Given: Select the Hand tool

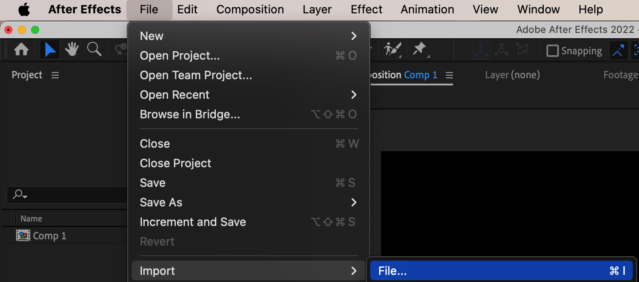Looking at the screenshot, I should (72, 50).
